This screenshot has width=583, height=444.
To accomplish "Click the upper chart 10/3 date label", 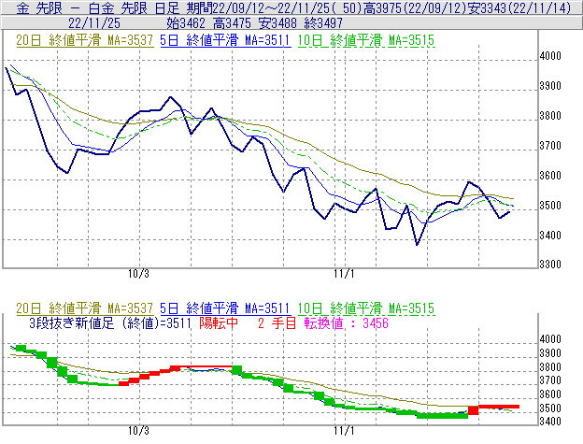I will coord(138,274).
